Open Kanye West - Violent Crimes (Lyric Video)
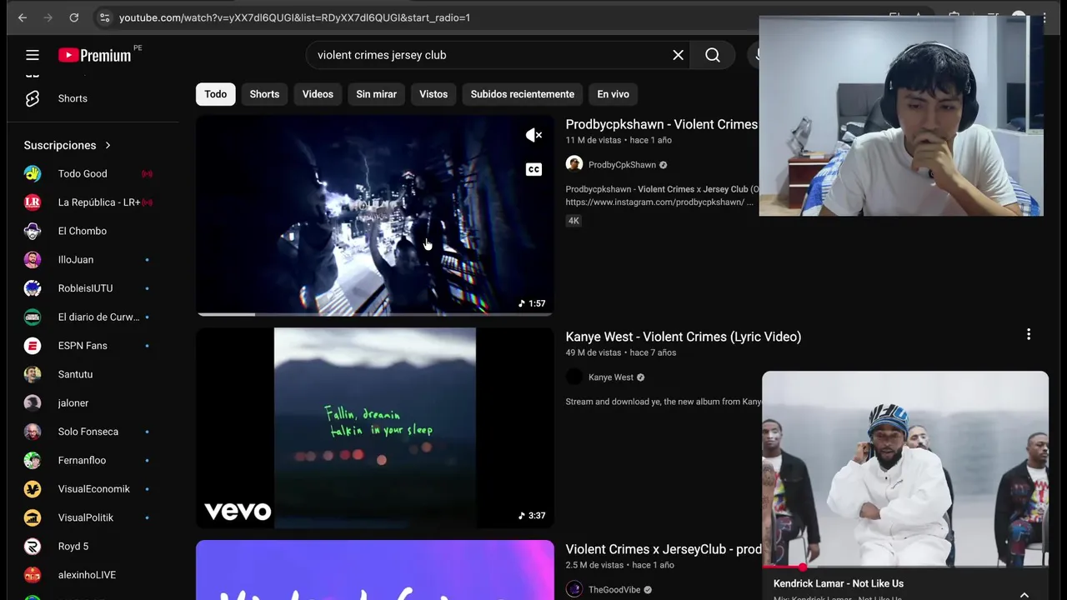 tap(684, 337)
